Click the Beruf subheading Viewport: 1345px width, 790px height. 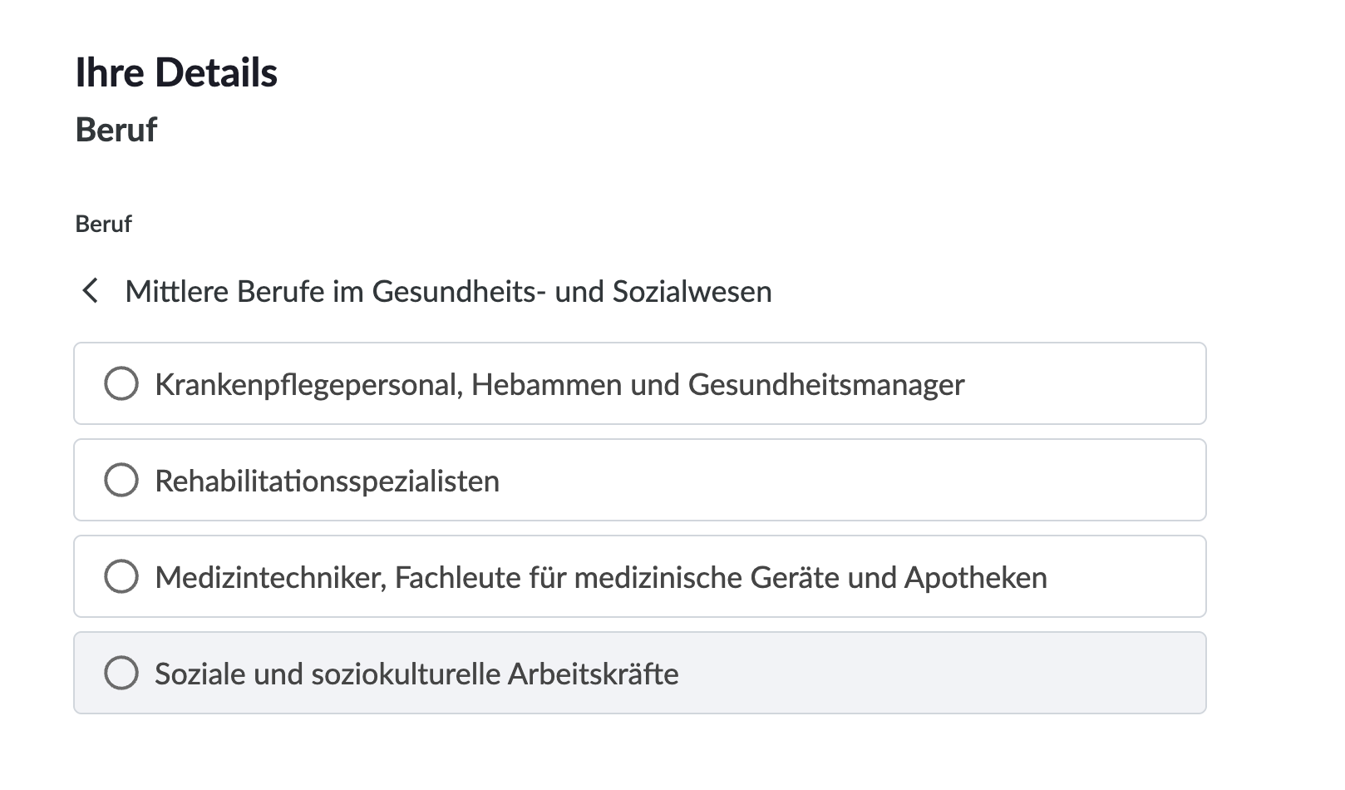pos(115,131)
